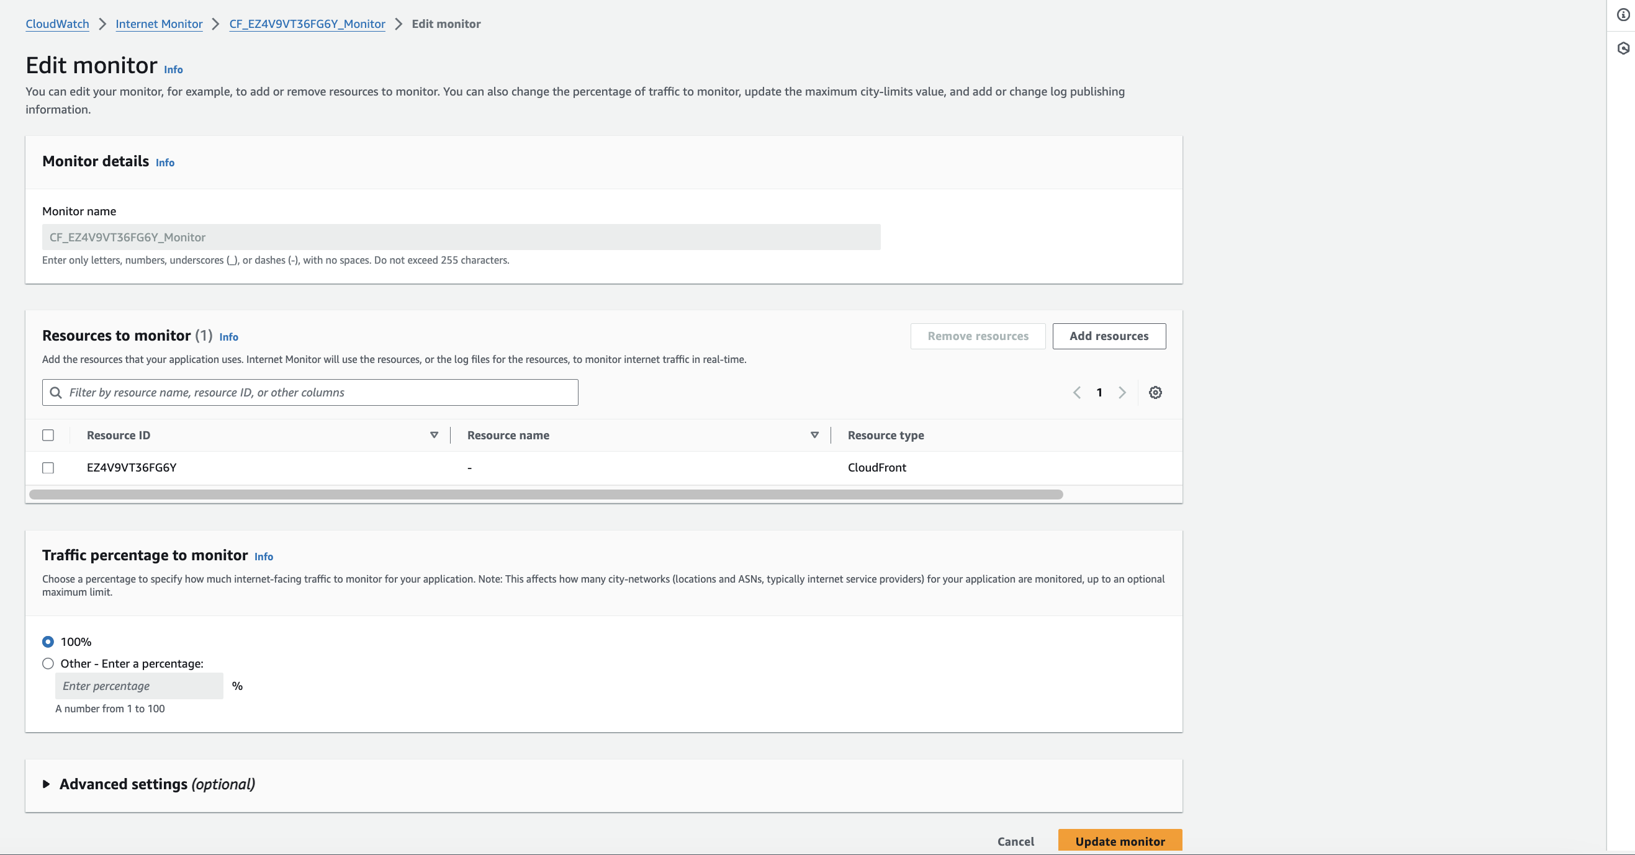Select the EZ4V9VT36FG6Y resource checkbox
1635x855 pixels.
coord(48,467)
